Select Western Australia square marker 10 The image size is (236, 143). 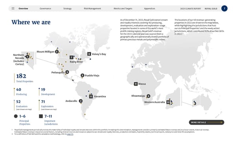168,102
